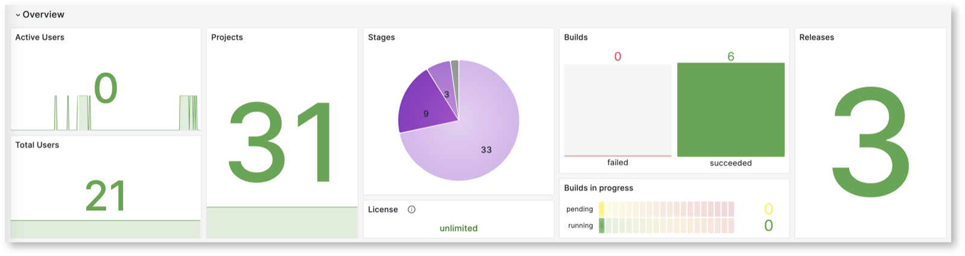
Task: Click the Overview row heading
Action: point(43,14)
